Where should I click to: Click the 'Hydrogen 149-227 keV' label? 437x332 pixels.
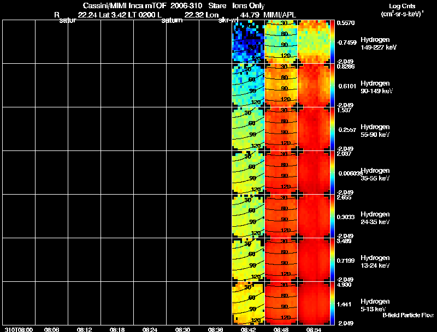click(x=378, y=44)
